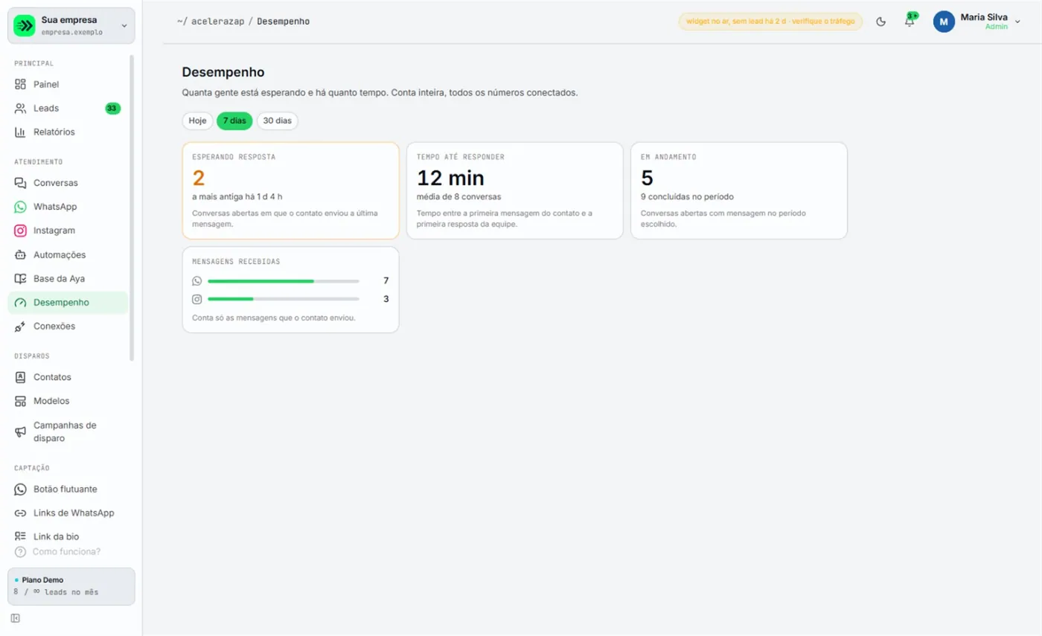Open the WhatsApp sidebar icon

tap(21, 207)
